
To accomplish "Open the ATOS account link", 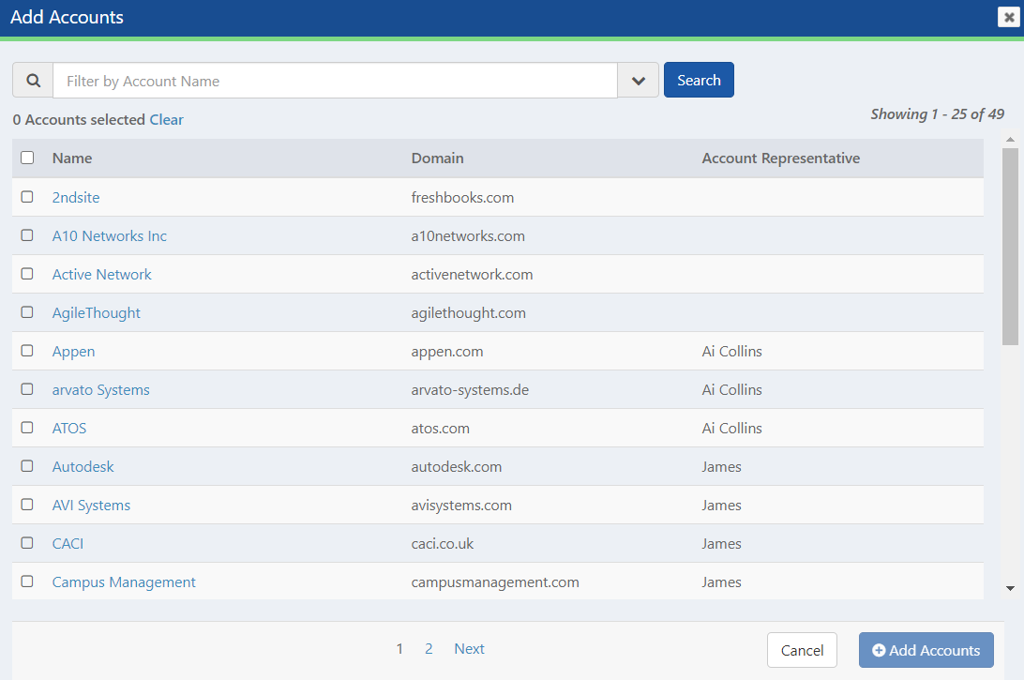I will [x=69, y=429].
